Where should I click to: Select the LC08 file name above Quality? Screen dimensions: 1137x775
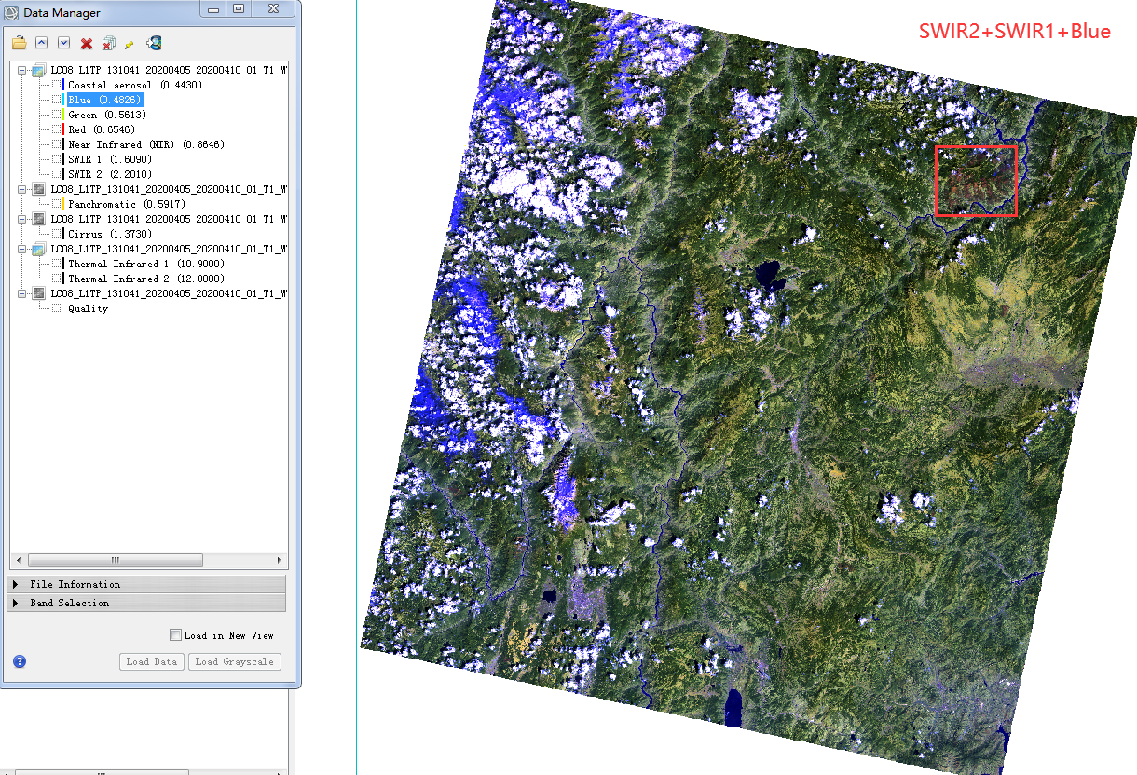(x=168, y=293)
